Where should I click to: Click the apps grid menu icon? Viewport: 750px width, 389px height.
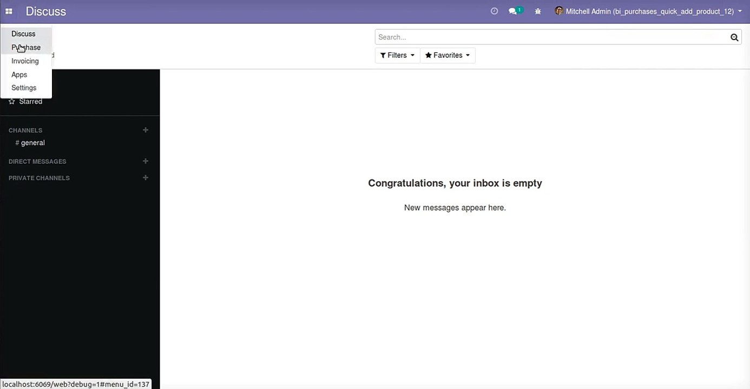pyautogui.click(x=9, y=11)
